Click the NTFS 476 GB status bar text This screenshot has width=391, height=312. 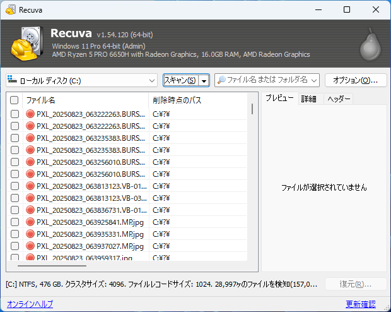161,284
